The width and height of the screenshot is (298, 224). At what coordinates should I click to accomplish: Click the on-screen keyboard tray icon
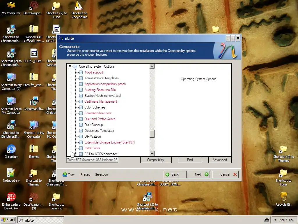267,220
